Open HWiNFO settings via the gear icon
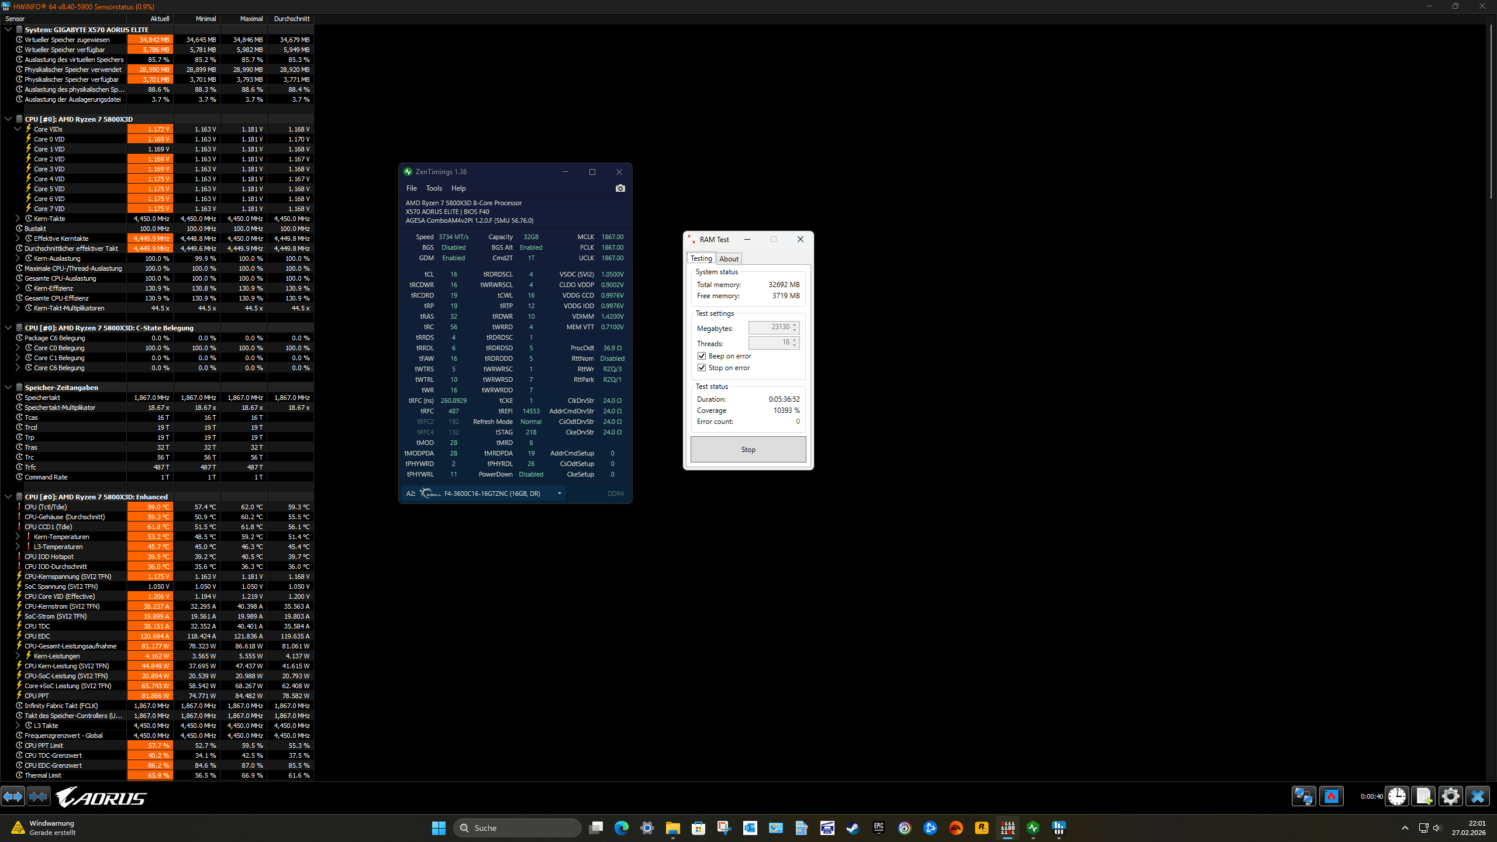 [x=1451, y=796]
